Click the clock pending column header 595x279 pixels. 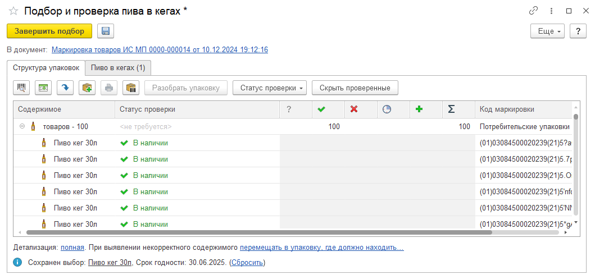click(394, 109)
